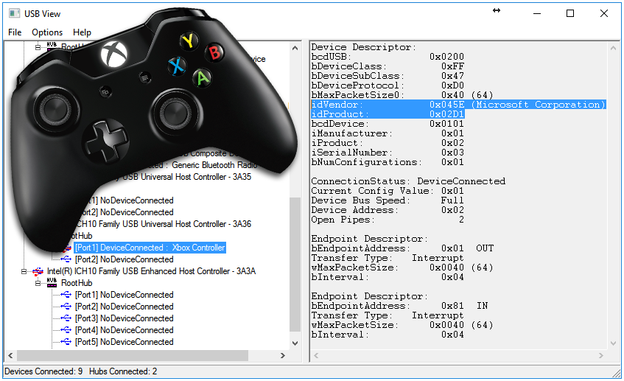This screenshot has height=381, width=624.
Task: Click USB icon beside Port2 under Xbox Controller
Action: click(66, 259)
